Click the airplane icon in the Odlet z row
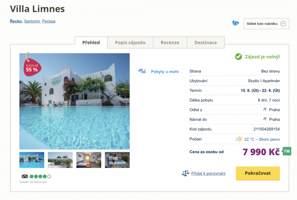Viewport: 297px width, 200px height. (265, 109)
